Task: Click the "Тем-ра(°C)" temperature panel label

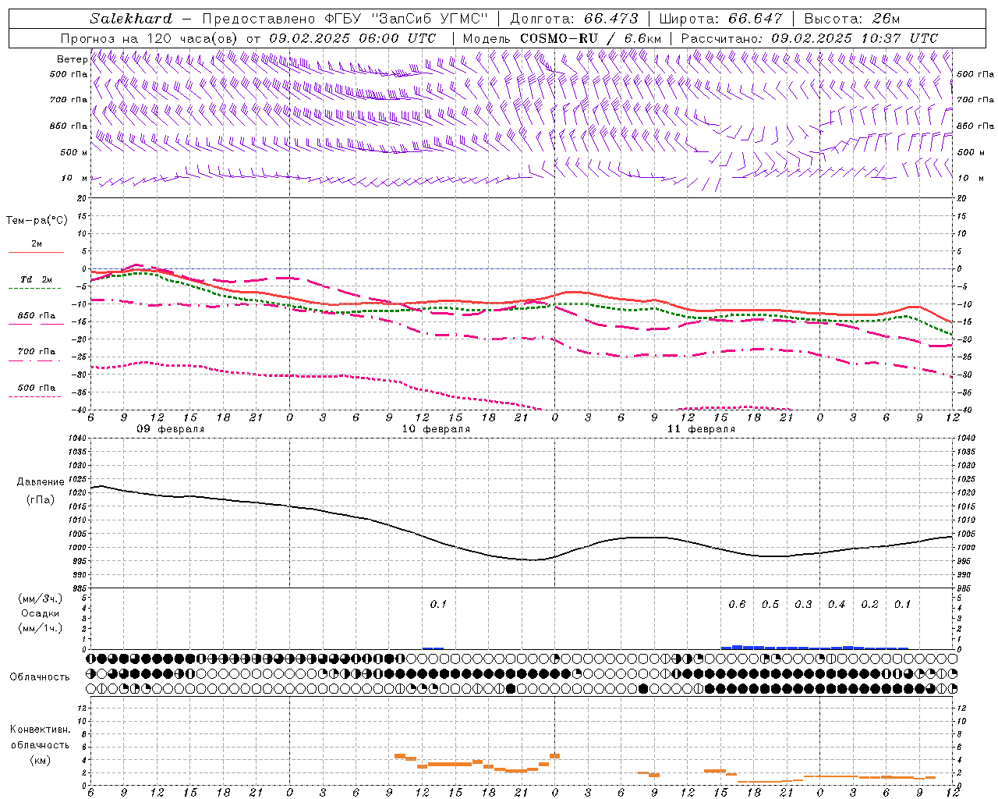Action: [x=37, y=221]
